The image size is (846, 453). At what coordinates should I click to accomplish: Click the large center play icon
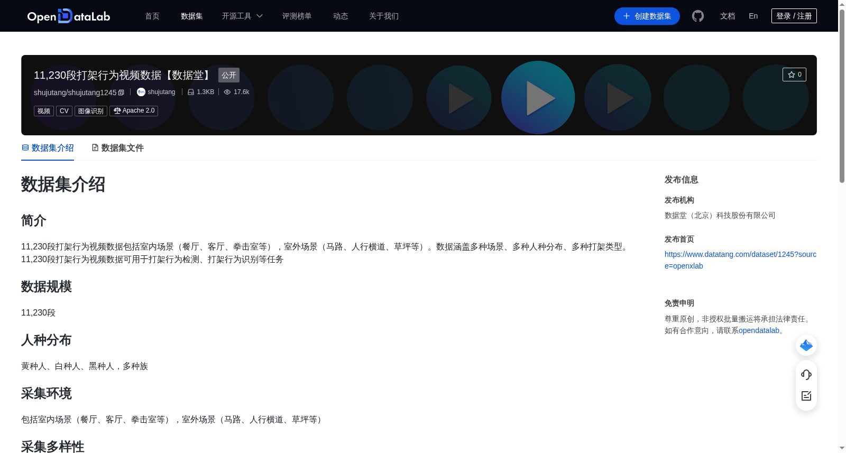tap(539, 98)
